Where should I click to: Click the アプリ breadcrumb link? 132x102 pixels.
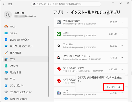pyautogui.click(x=58, y=12)
